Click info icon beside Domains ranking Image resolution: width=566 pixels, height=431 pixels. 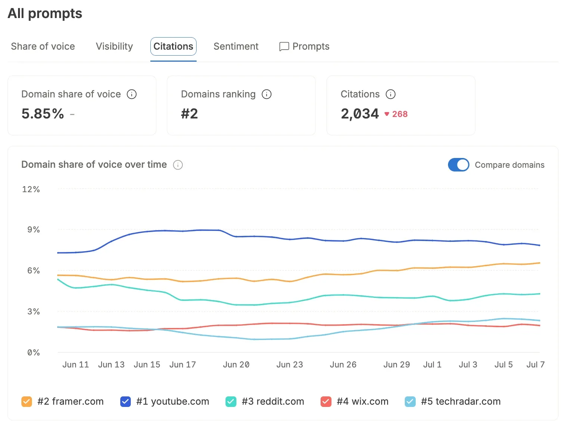pos(266,94)
